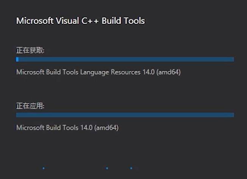Click the left animated loading dot
Image resolution: width=247 pixels, height=179 pixels.
(44, 168)
